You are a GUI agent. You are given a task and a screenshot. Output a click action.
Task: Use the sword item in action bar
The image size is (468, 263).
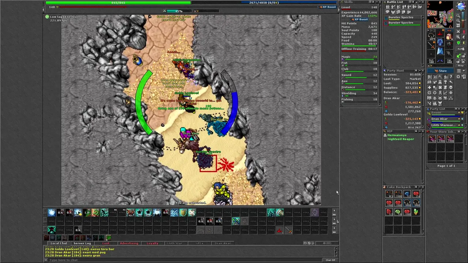[x=288, y=230]
